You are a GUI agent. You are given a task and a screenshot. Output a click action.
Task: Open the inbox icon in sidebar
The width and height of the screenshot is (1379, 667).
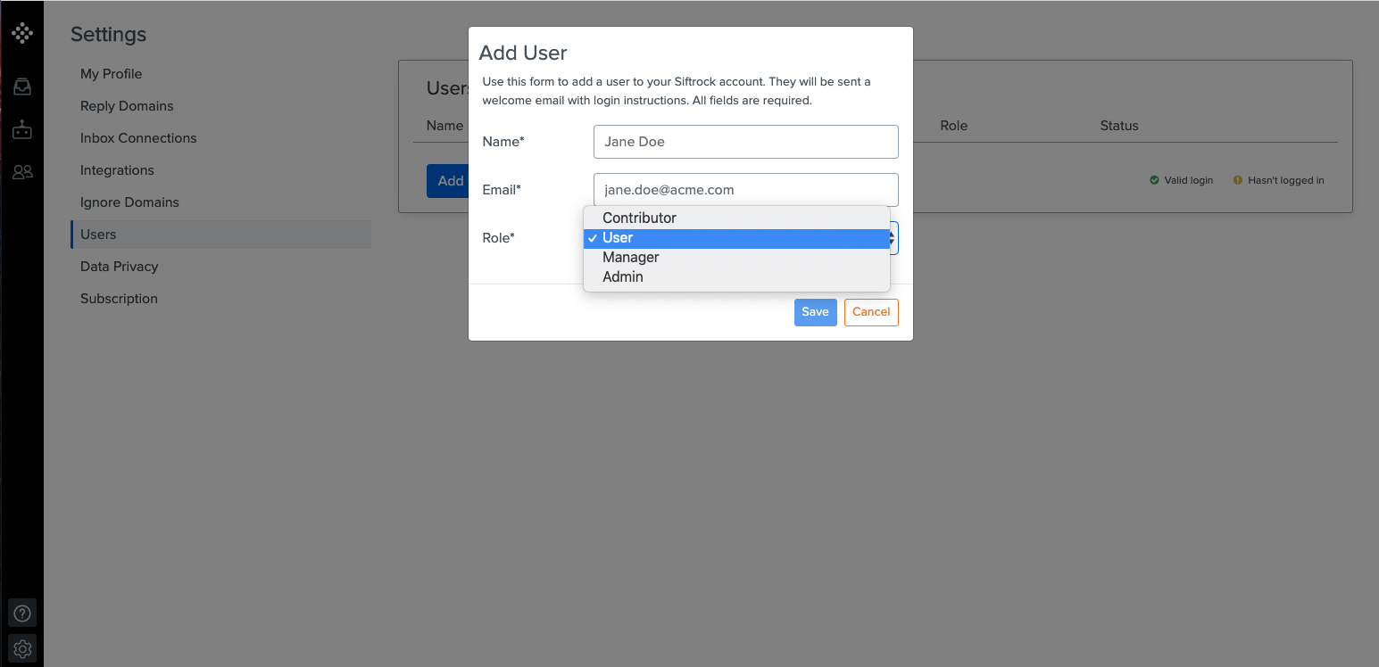[x=22, y=86]
